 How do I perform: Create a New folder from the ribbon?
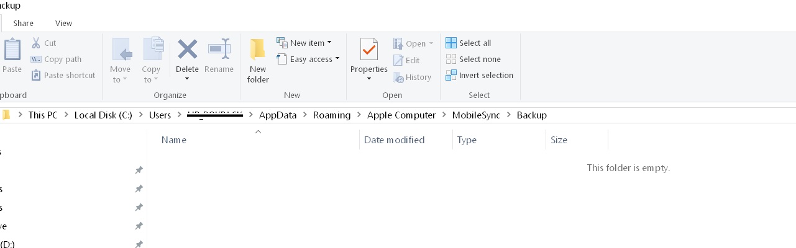(258, 61)
